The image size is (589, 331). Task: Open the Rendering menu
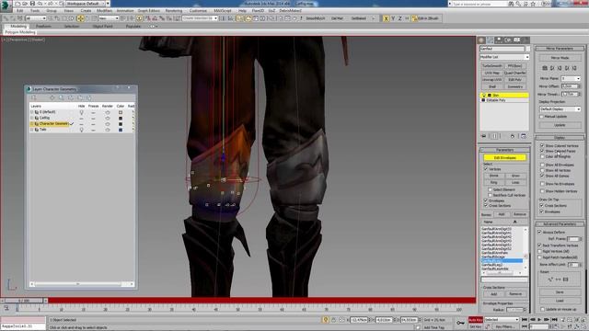click(174, 11)
